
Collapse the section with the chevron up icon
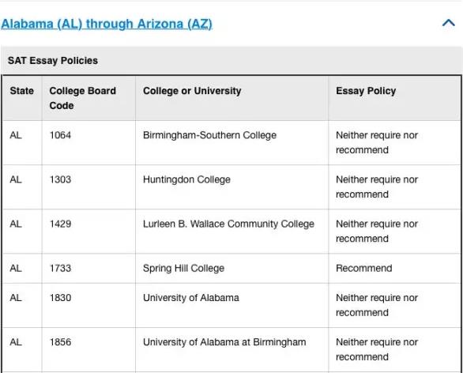click(448, 23)
